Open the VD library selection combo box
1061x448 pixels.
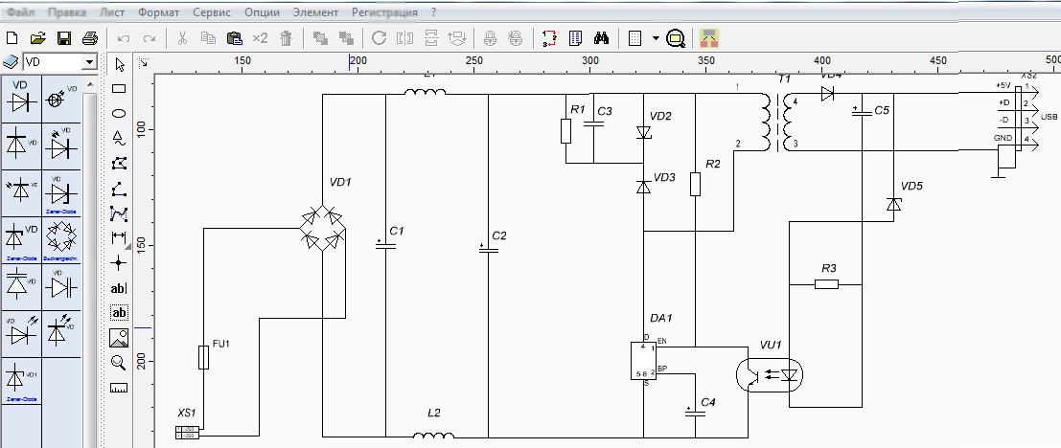pyautogui.click(x=60, y=62)
